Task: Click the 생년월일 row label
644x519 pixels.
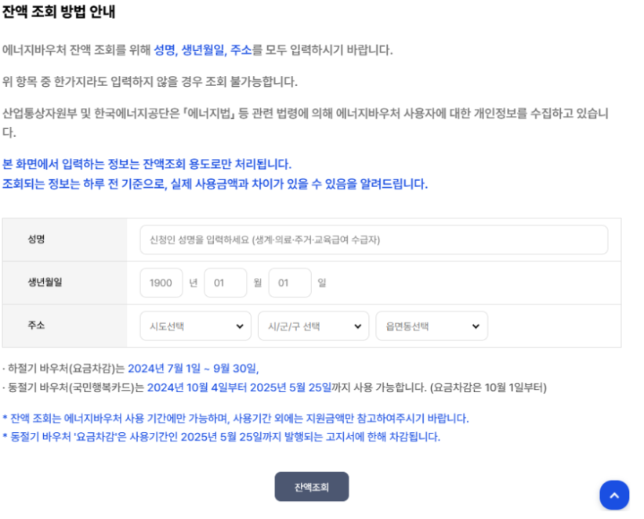Action: pos(45,283)
